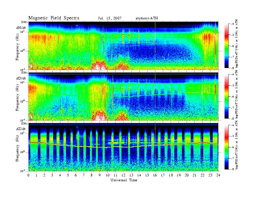Click the vertical PSD units label beside dZ/dt color bar
Image resolution: width=260 pixels, height=201 pixels.
pyautogui.click(x=237, y=145)
